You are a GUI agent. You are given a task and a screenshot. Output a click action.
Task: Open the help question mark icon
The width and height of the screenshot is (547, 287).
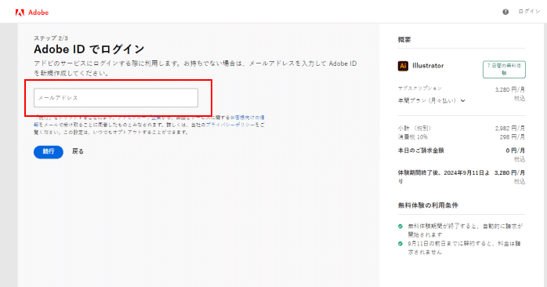[505, 12]
